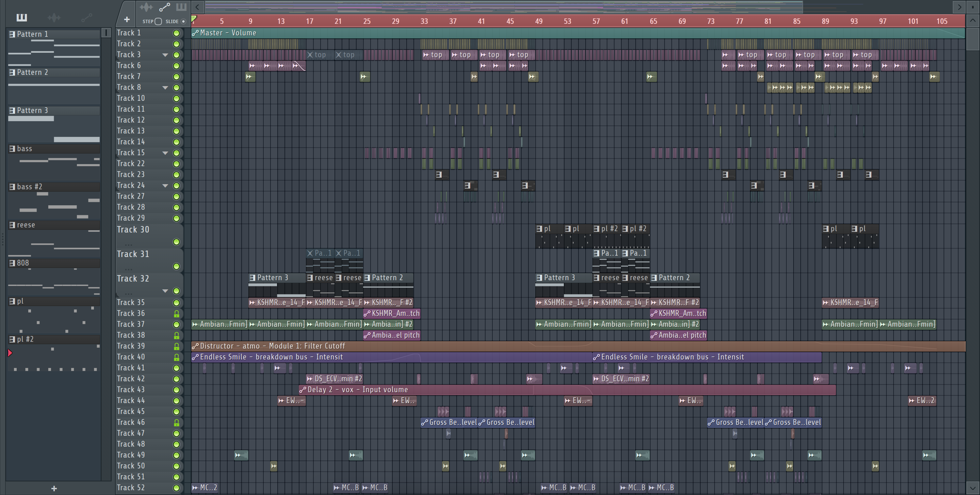980x495 pixels.
Task: Click the picker panel scrollbar handle beside Pattern 1
Action: (106, 33)
